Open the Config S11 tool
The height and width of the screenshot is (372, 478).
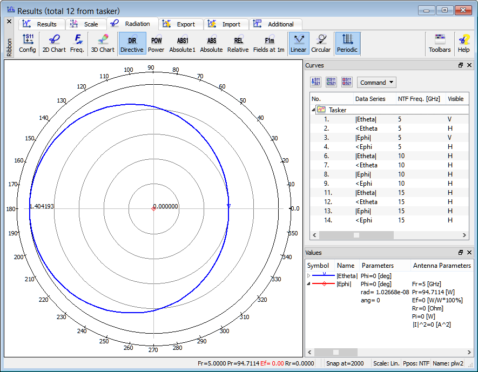pyautogui.click(x=28, y=43)
